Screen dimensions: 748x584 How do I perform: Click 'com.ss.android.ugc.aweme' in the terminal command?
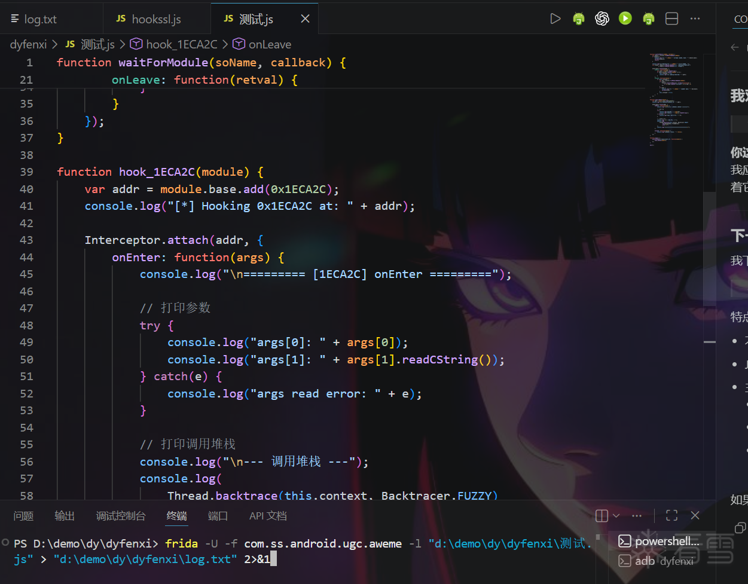click(323, 543)
